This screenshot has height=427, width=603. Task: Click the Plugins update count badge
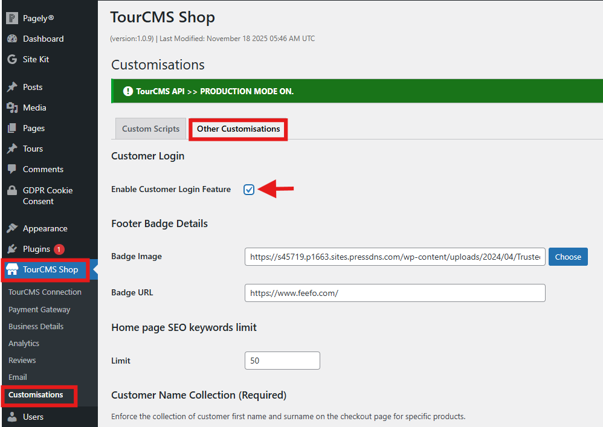coord(59,249)
